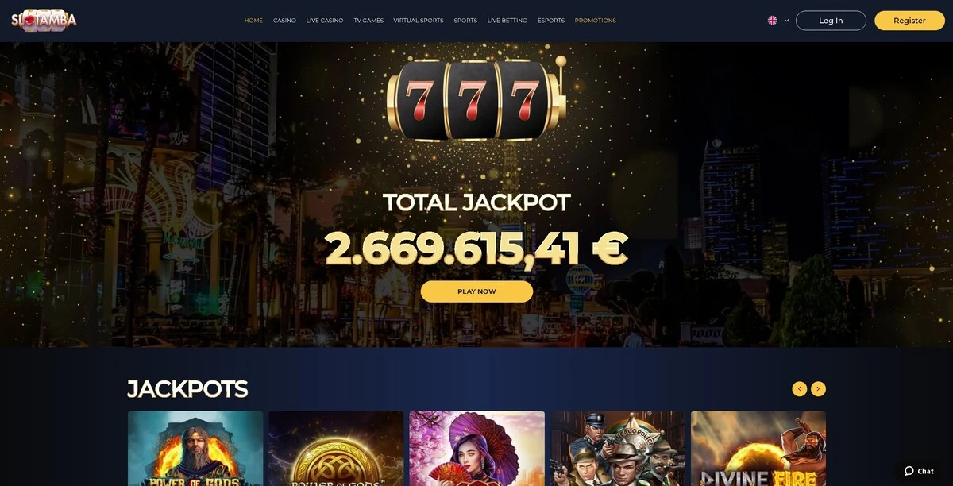Open Live Casino from navigation
The width and height of the screenshot is (953, 486).
pyautogui.click(x=325, y=21)
